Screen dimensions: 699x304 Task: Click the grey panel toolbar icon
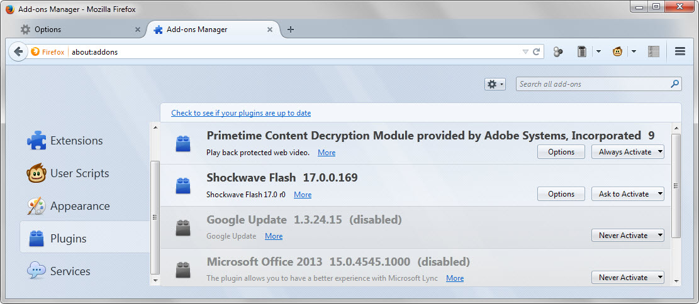[x=654, y=52]
